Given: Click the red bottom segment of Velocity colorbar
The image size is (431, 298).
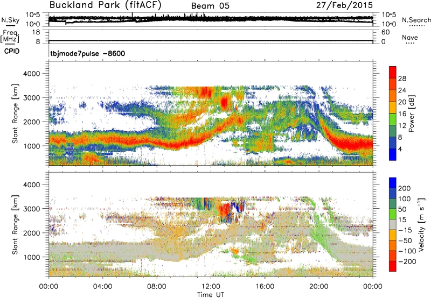Looking at the screenshot, I should point(393,266).
